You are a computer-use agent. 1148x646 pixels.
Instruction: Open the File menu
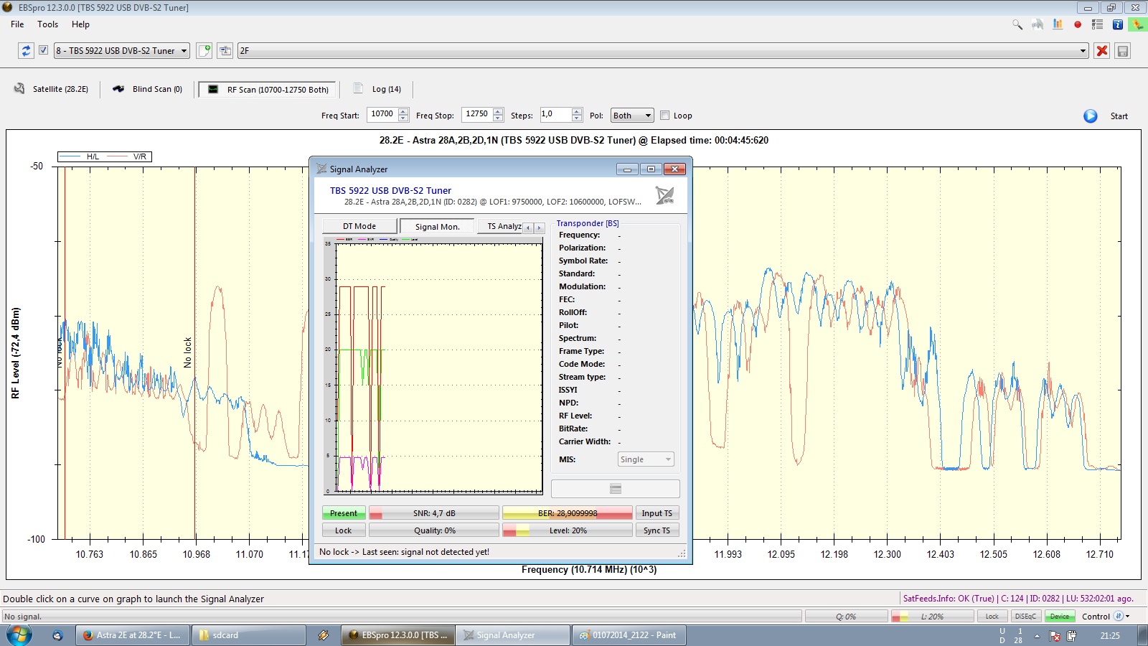tap(17, 24)
